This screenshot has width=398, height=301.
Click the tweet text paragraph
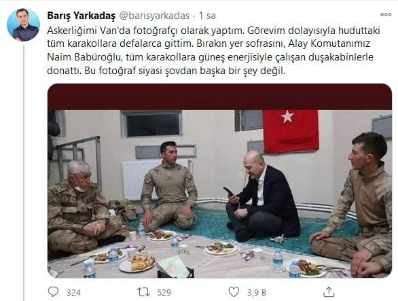click(213, 50)
